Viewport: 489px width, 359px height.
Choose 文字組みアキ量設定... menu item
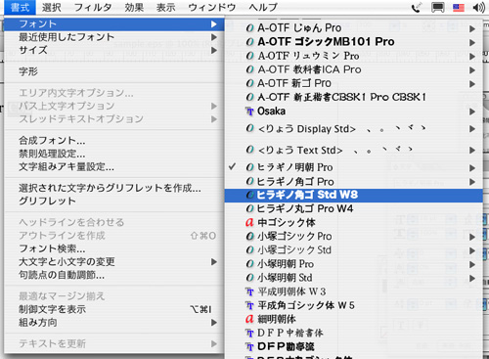point(114,167)
